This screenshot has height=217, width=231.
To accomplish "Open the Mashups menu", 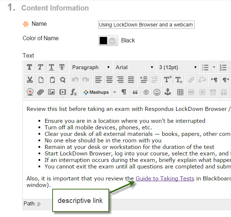I will (x=96, y=92).
